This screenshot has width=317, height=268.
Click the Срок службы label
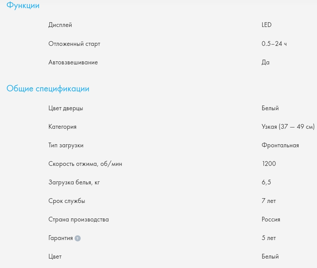(67, 201)
